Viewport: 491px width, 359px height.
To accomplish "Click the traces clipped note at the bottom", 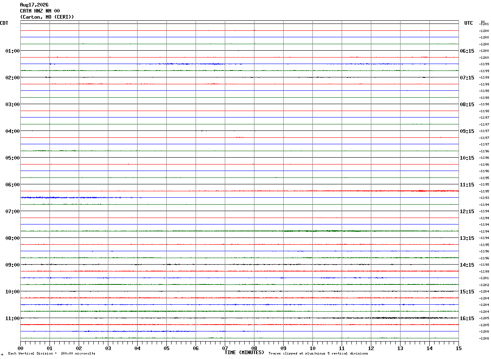I will 318,354.
